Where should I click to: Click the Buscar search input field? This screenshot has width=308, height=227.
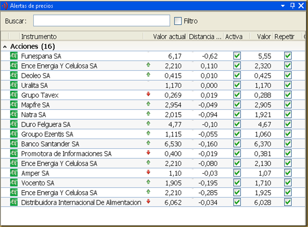tap(101, 20)
